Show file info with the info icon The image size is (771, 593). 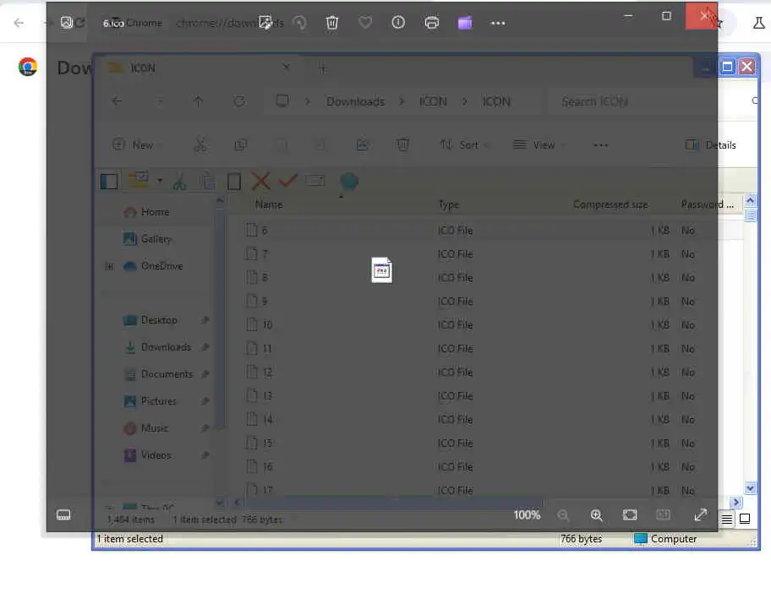[398, 22]
